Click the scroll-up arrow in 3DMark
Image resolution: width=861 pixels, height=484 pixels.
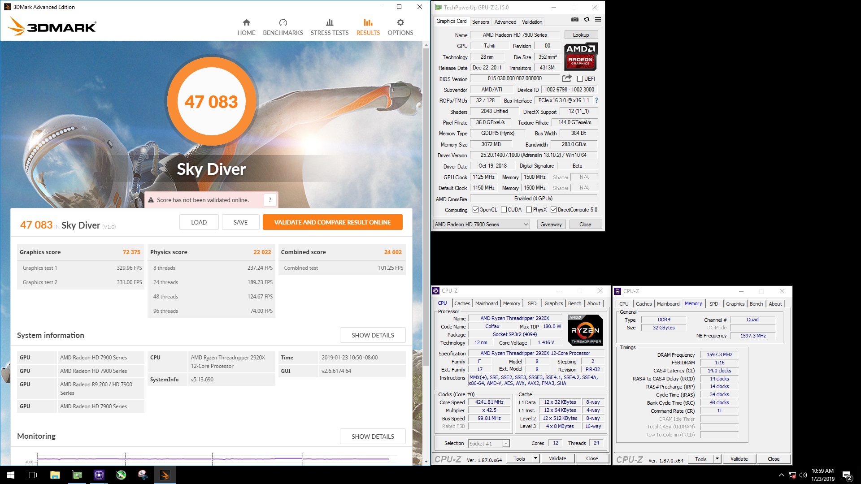pos(426,44)
